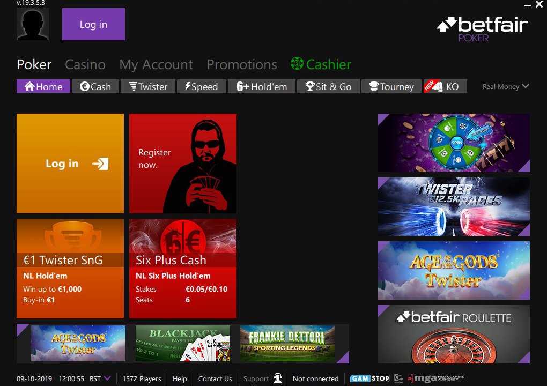This screenshot has width=547, height=386.
Task: Click the orange Log in tile
Action: pyautogui.click(x=70, y=163)
